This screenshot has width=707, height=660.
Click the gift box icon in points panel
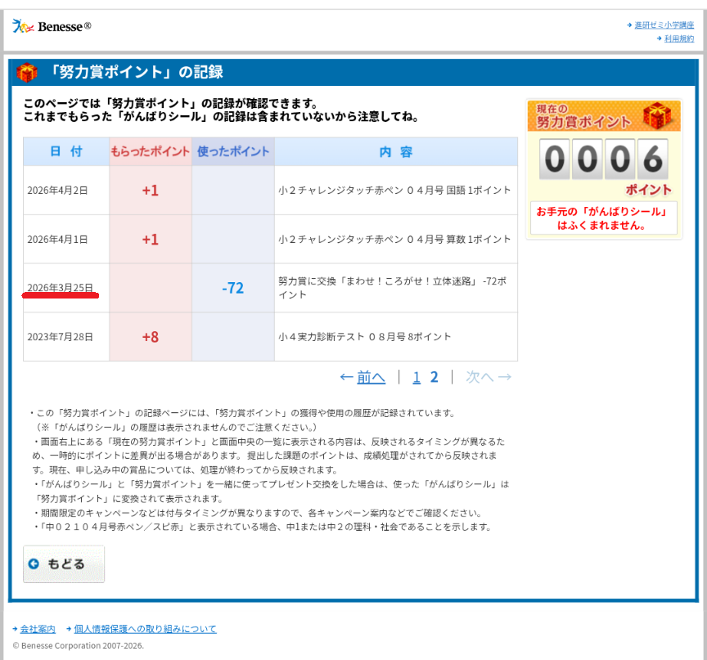657,115
